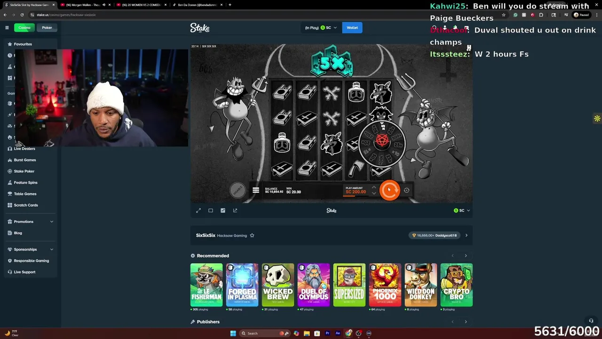Screen dimensions: 602x339
Task: Show next Publishers arrow
Action: (466, 322)
